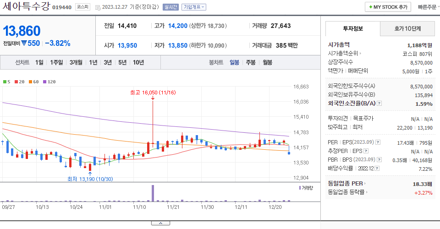The width and height of the screenshot is (440, 229).
Task: Select the 1년 line chart period
Action: tap(93, 62)
